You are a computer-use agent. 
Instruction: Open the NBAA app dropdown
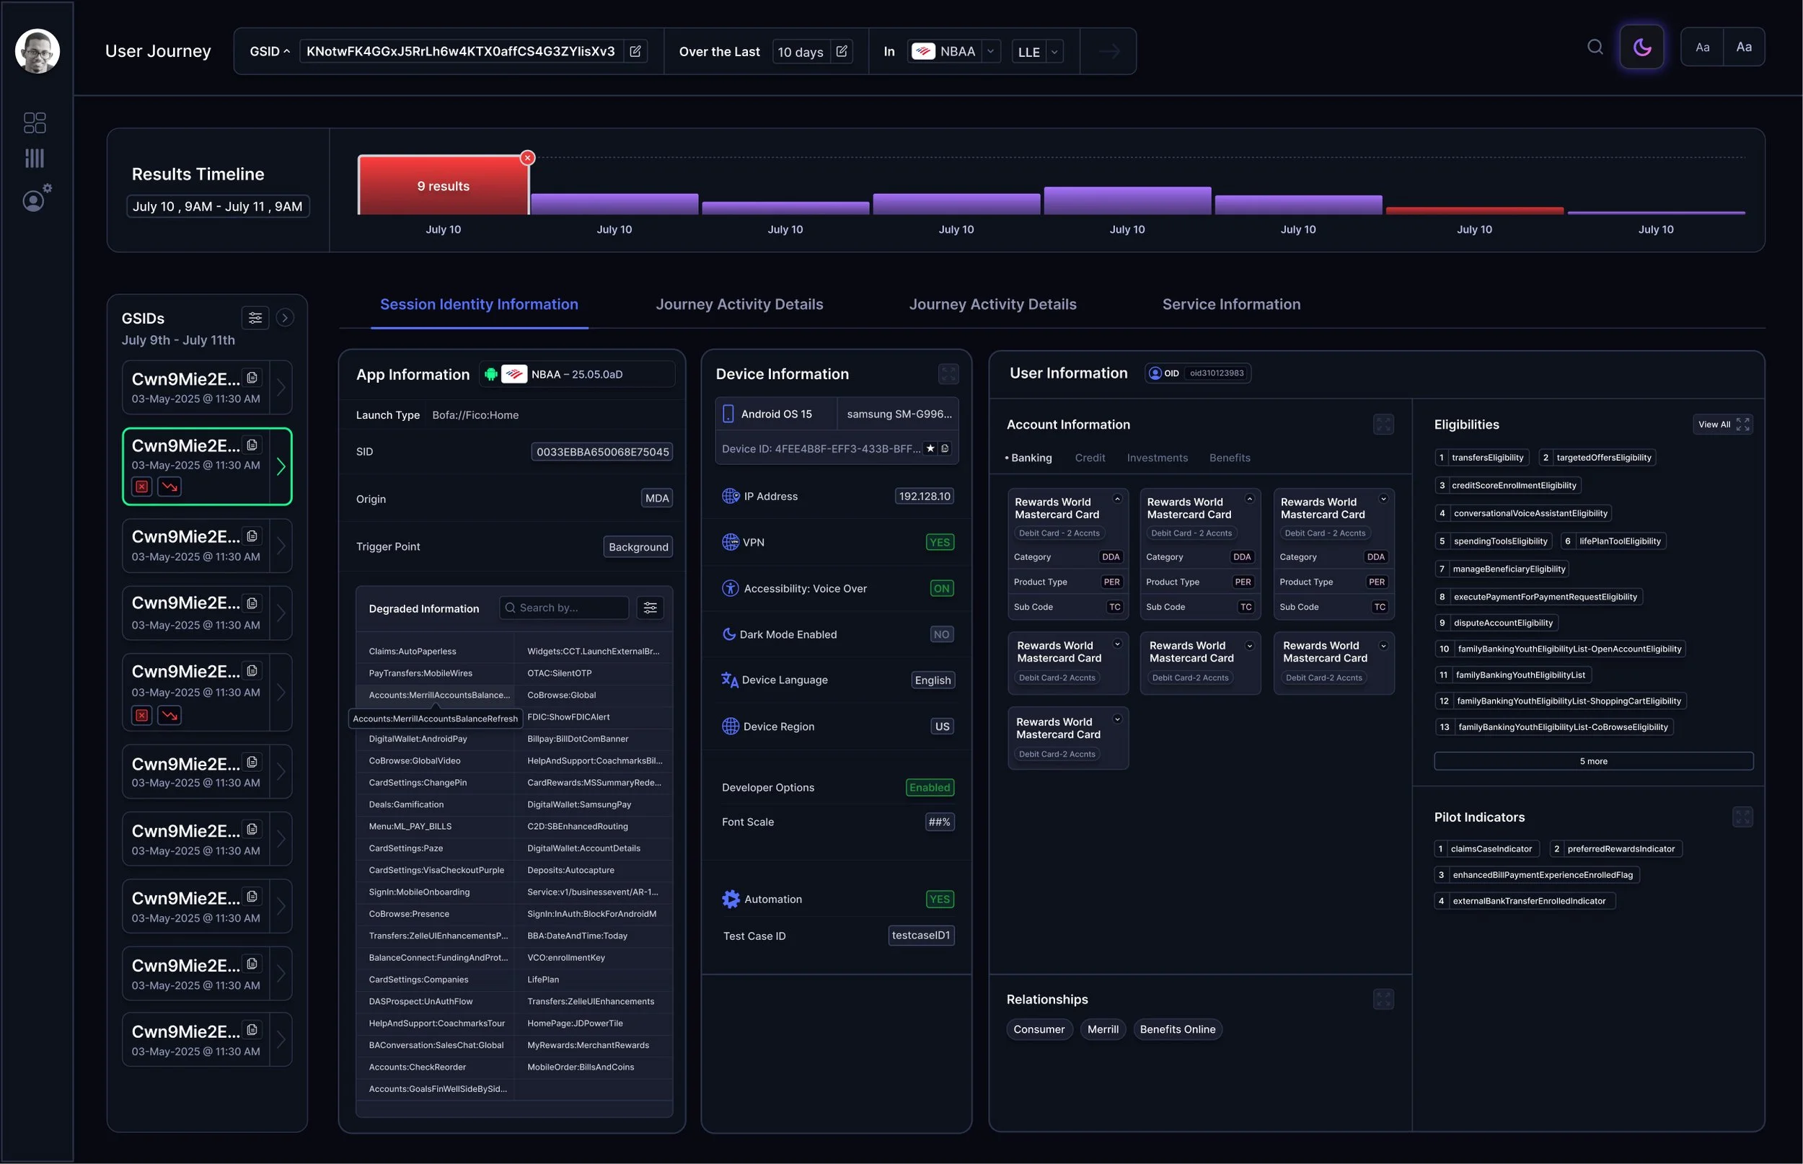pos(990,51)
